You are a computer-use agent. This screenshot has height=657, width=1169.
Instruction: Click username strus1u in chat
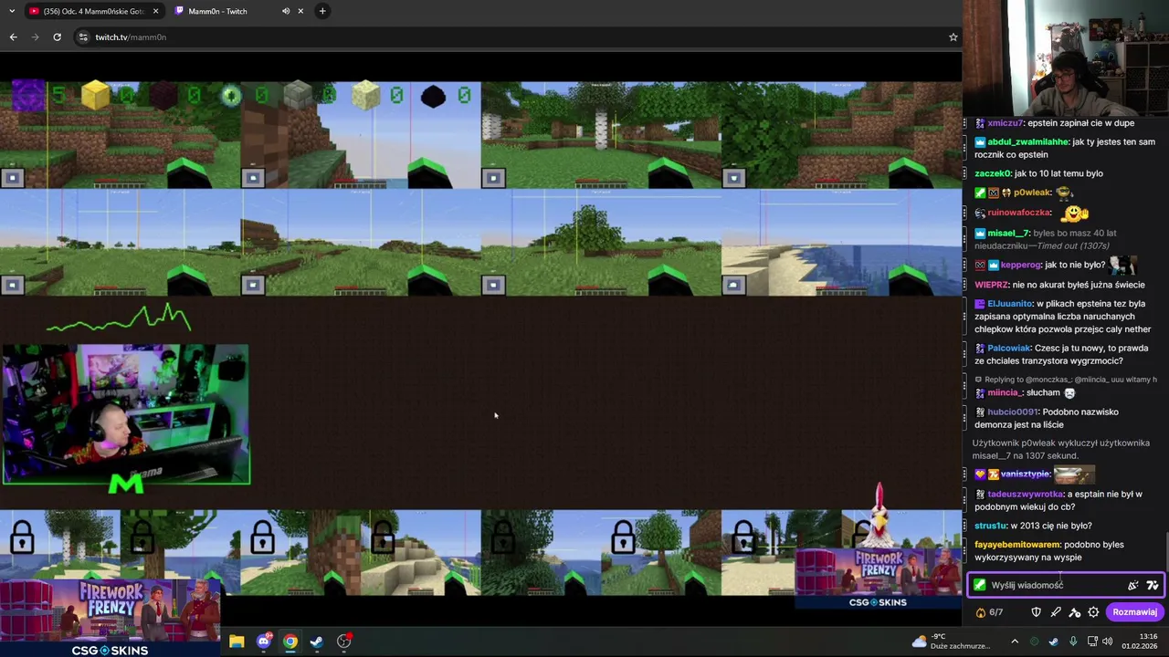(990, 527)
